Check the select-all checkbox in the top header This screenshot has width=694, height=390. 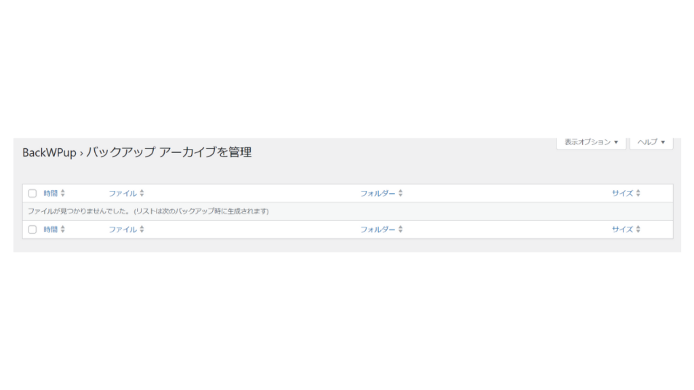pyautogui.click(x=32, y=193)
